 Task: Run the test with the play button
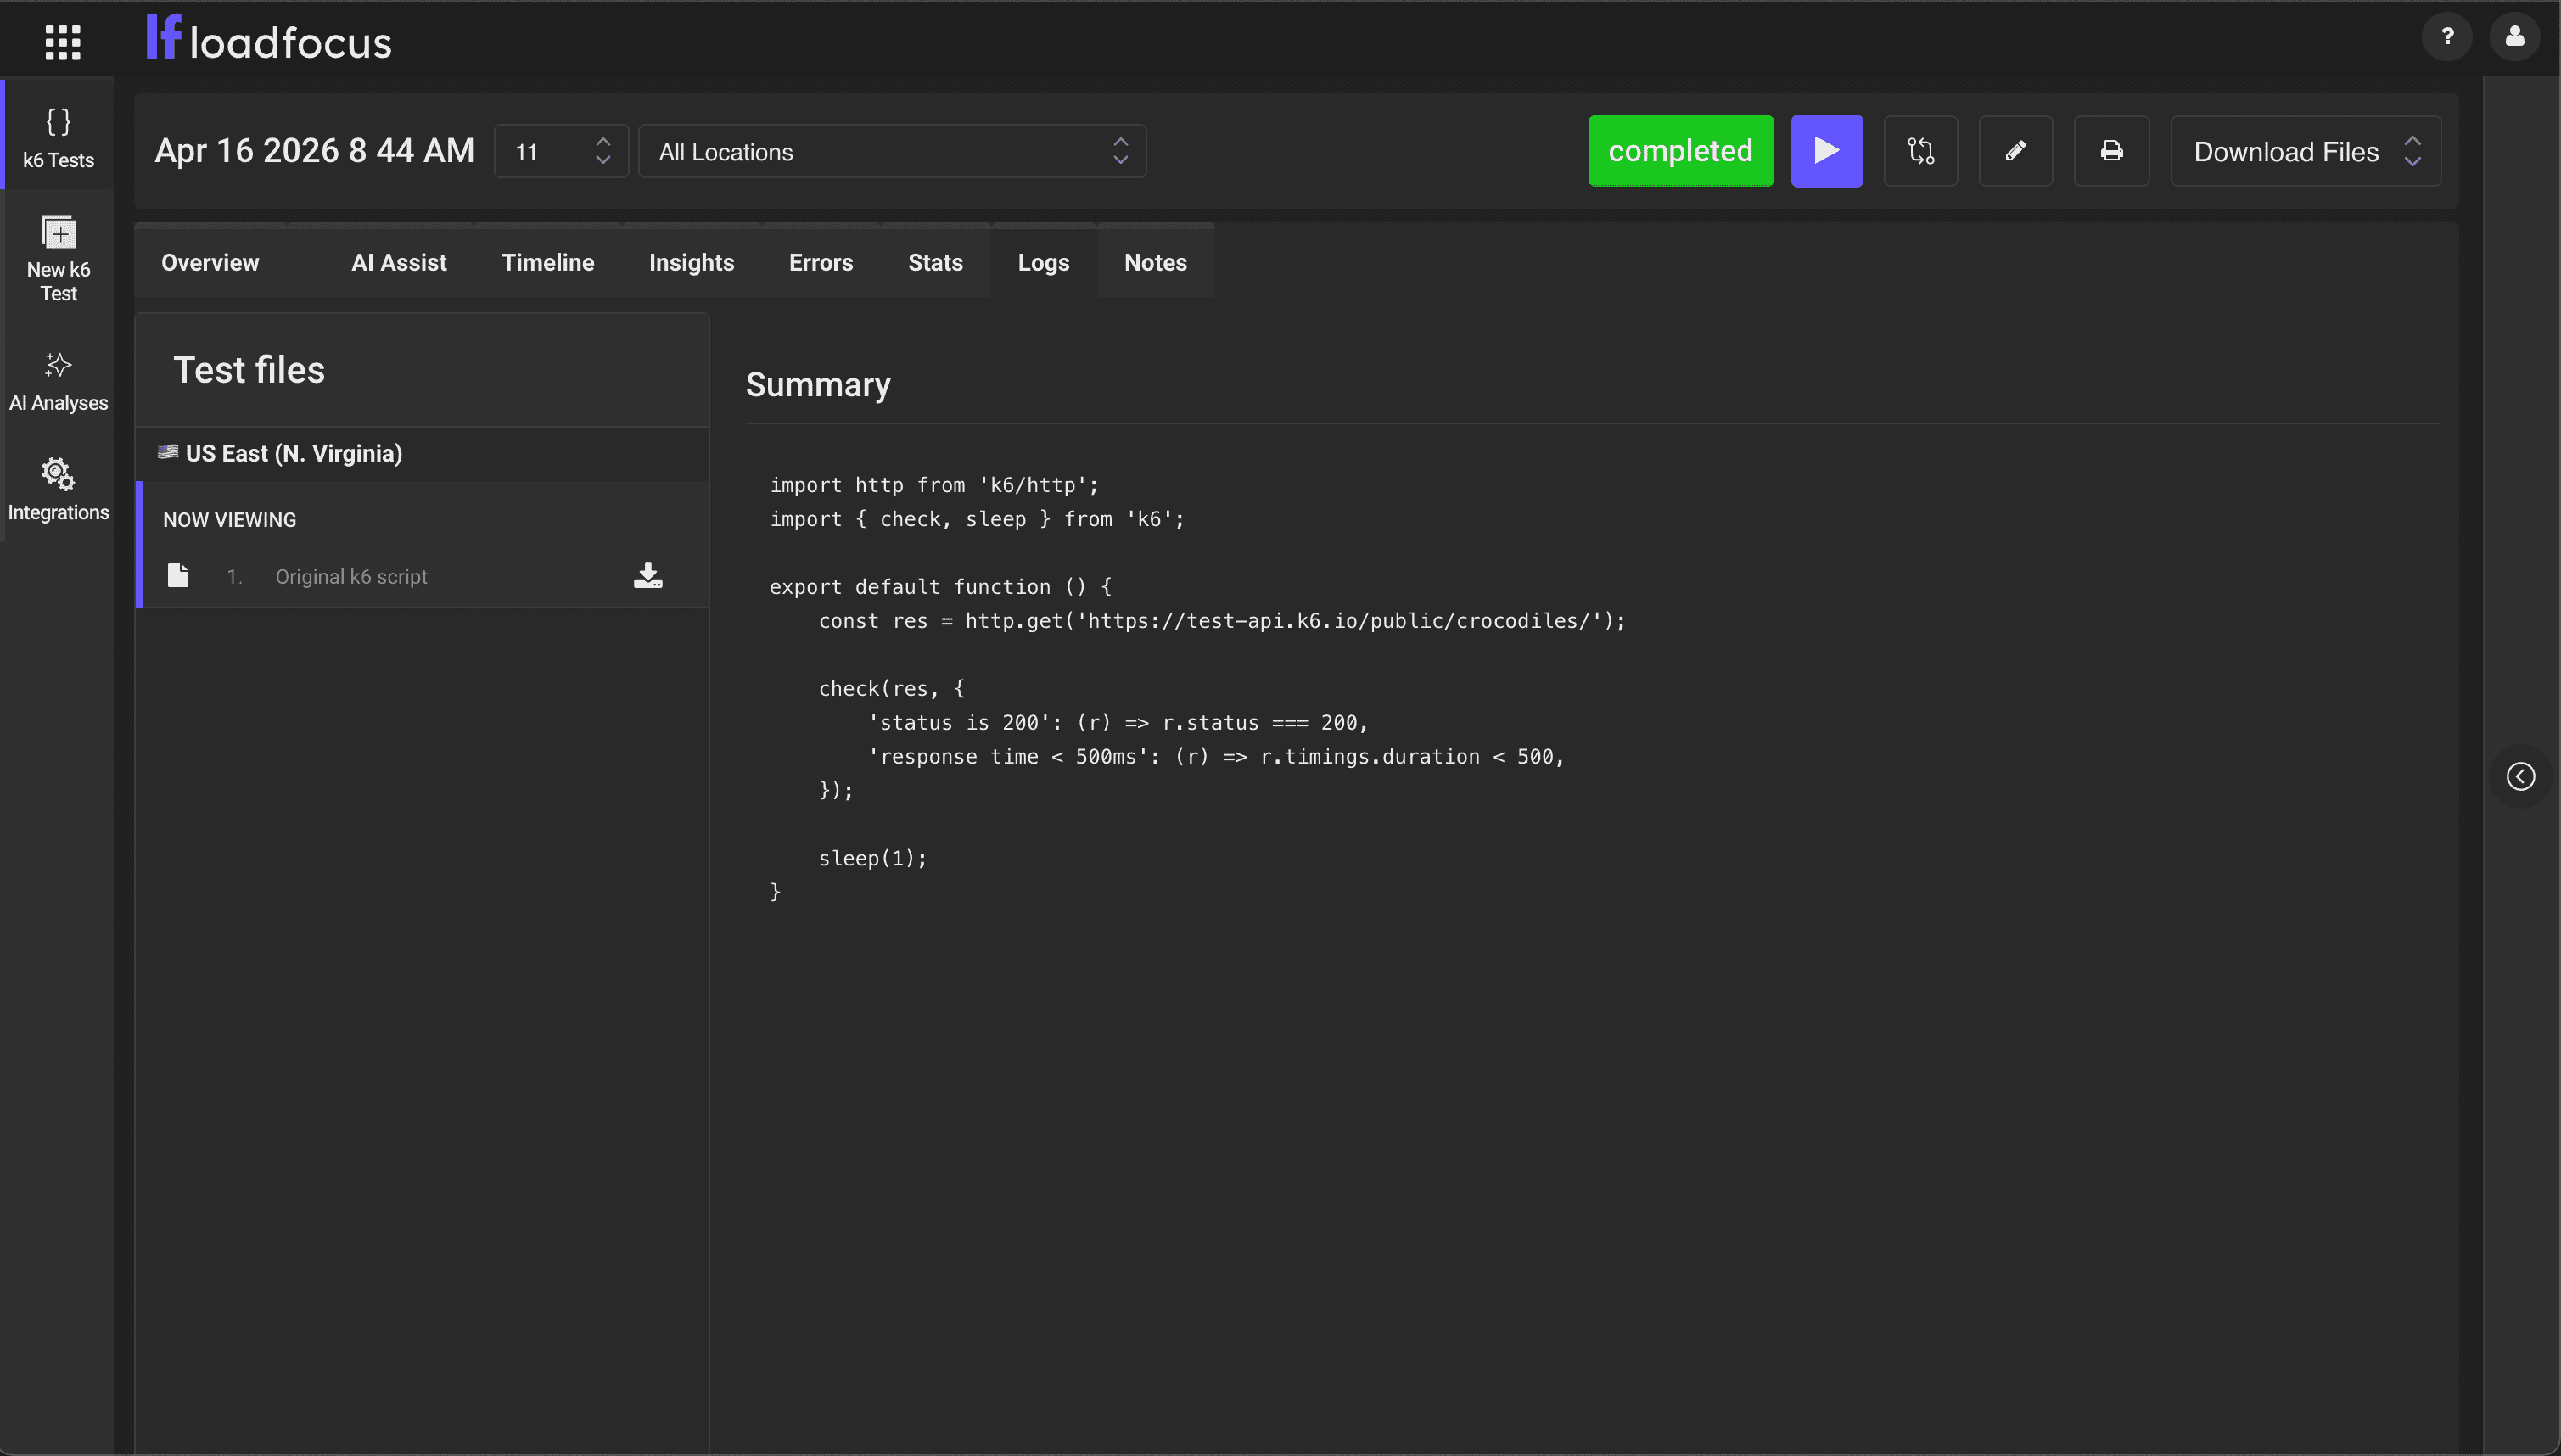[x=1826, y=151]
